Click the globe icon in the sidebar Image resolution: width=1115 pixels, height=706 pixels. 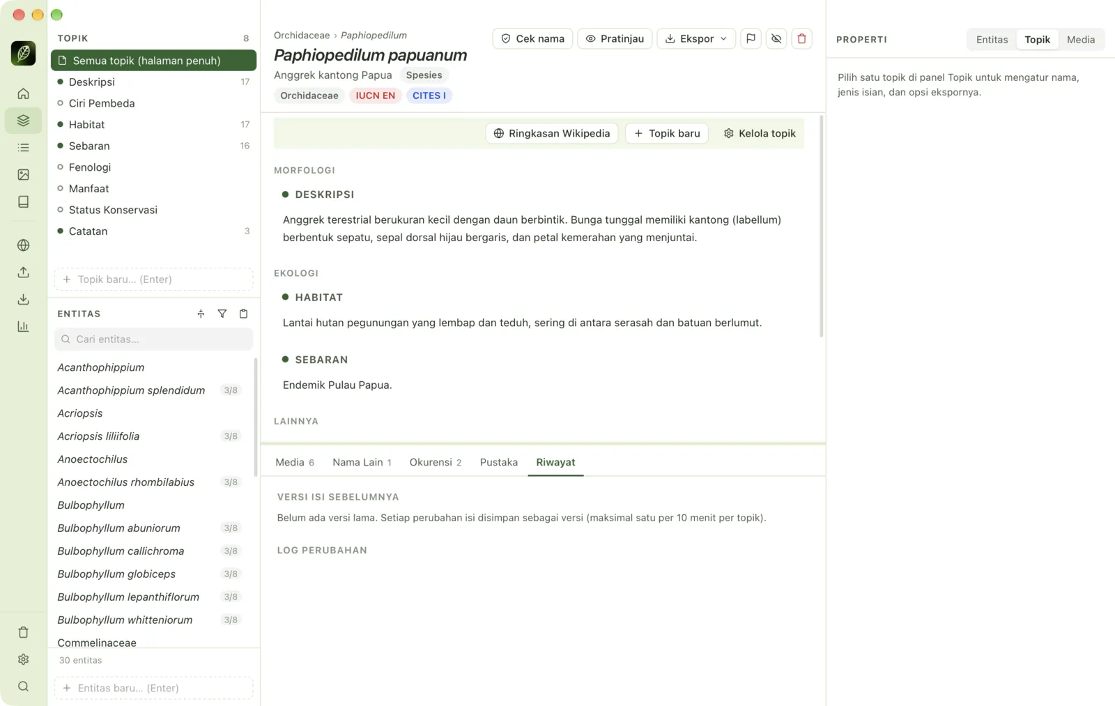[x=23, y=245]
